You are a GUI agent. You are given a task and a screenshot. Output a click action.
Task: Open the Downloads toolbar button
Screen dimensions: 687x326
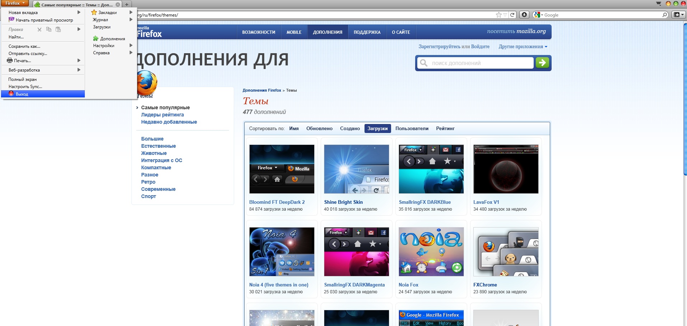[524, 15]
